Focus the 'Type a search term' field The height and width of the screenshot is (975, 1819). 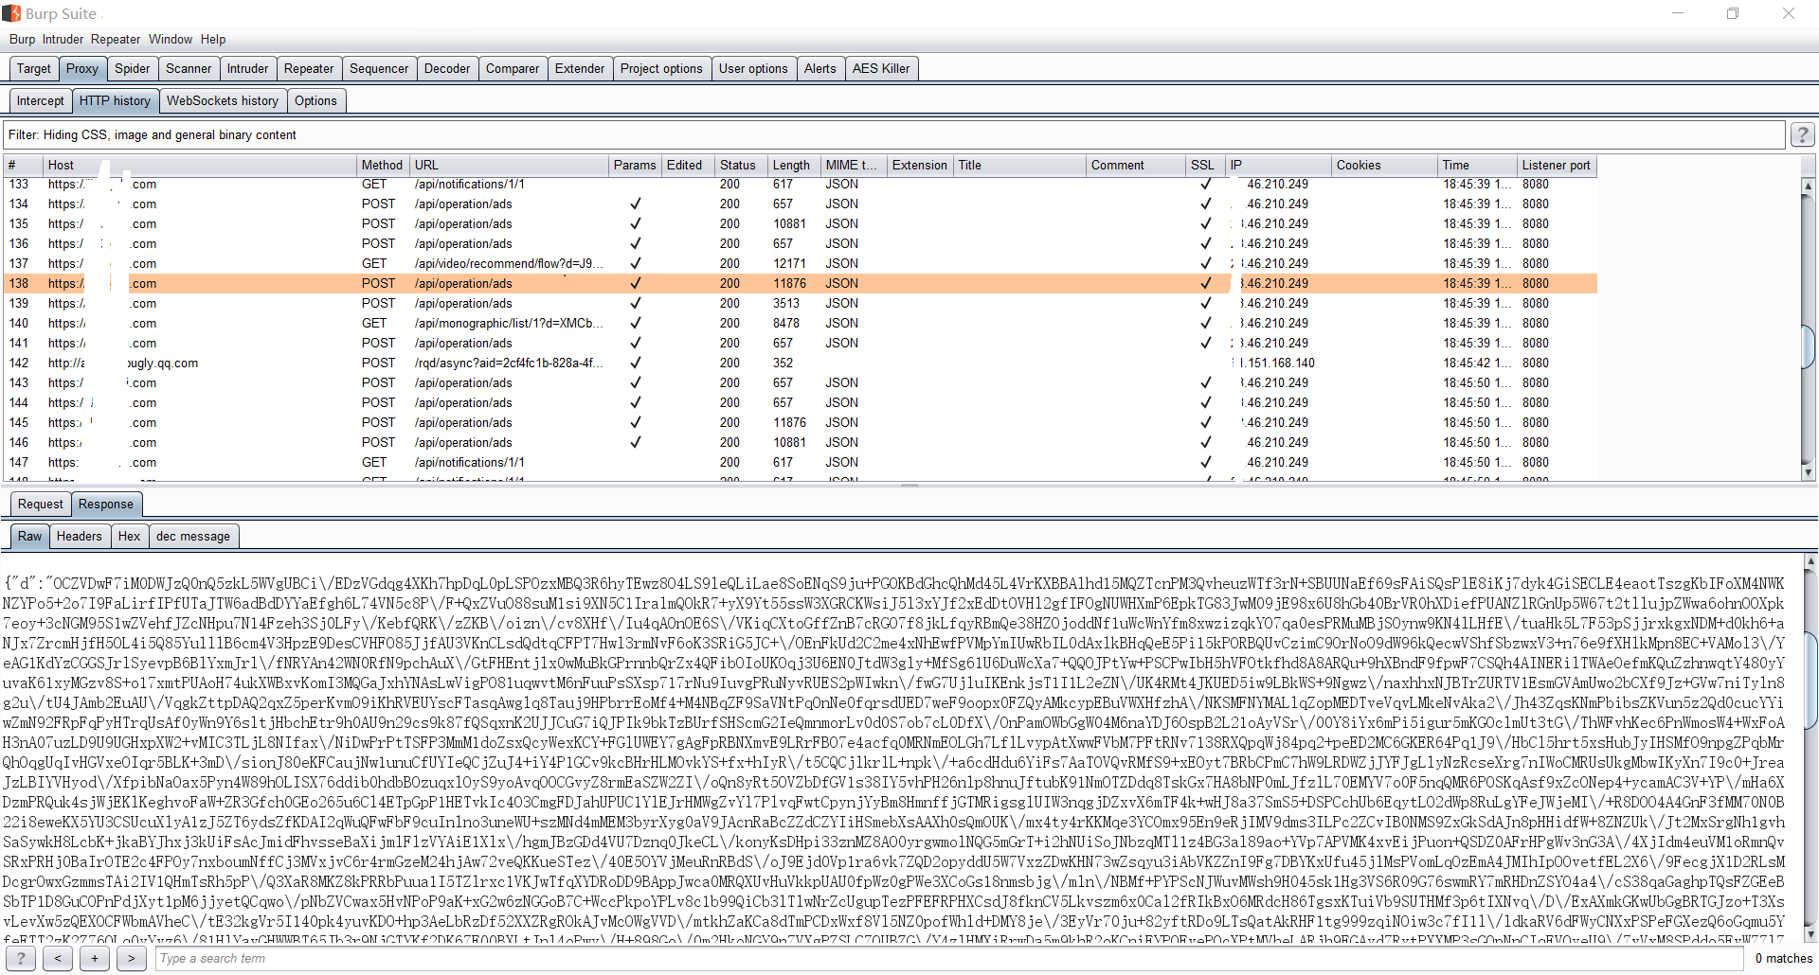pyautogui.click(x=949, y=959)
